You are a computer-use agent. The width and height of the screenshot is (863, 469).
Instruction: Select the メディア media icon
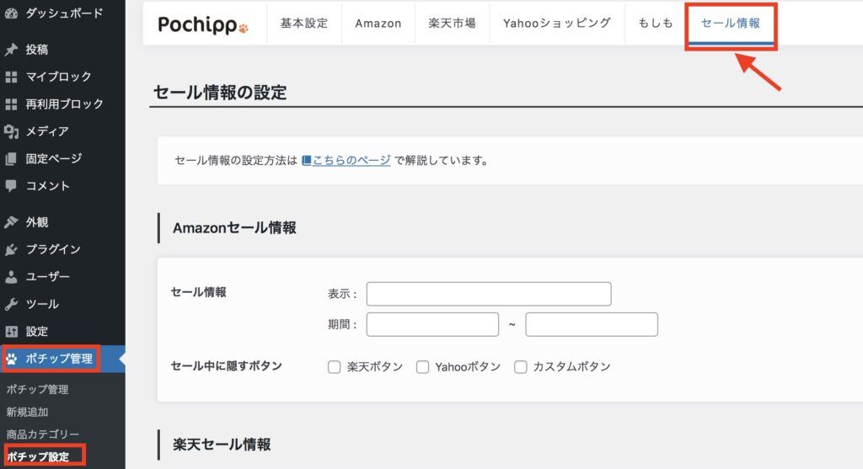pyautogui.click(x=11, y=131)
